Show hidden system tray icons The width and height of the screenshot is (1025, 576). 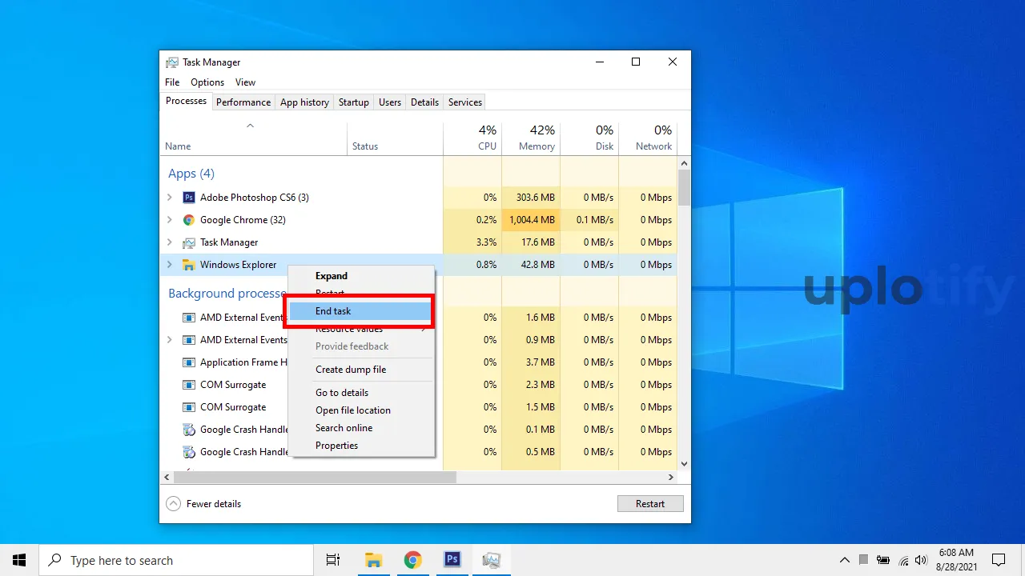point(844,560)
